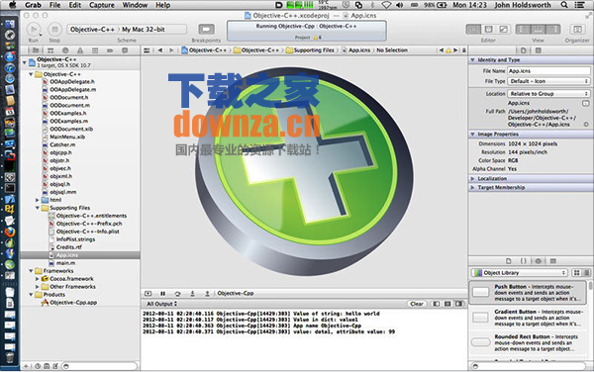
Task: Open the Edit menu
Action: tap(75, 5)
